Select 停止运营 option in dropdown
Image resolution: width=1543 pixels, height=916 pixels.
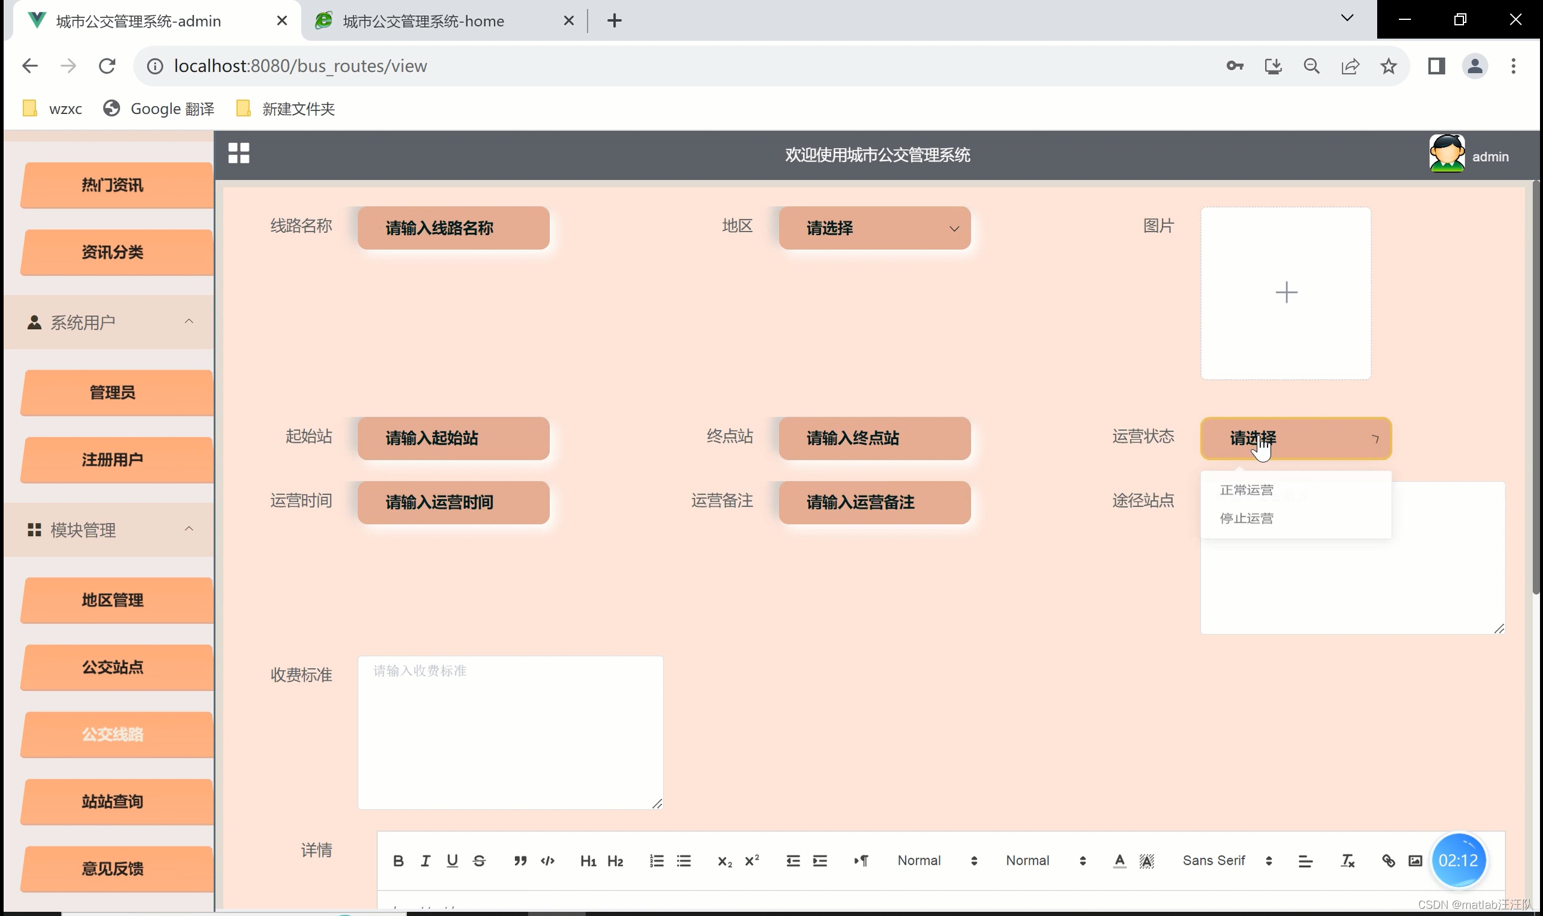(x=1246, y=519)
